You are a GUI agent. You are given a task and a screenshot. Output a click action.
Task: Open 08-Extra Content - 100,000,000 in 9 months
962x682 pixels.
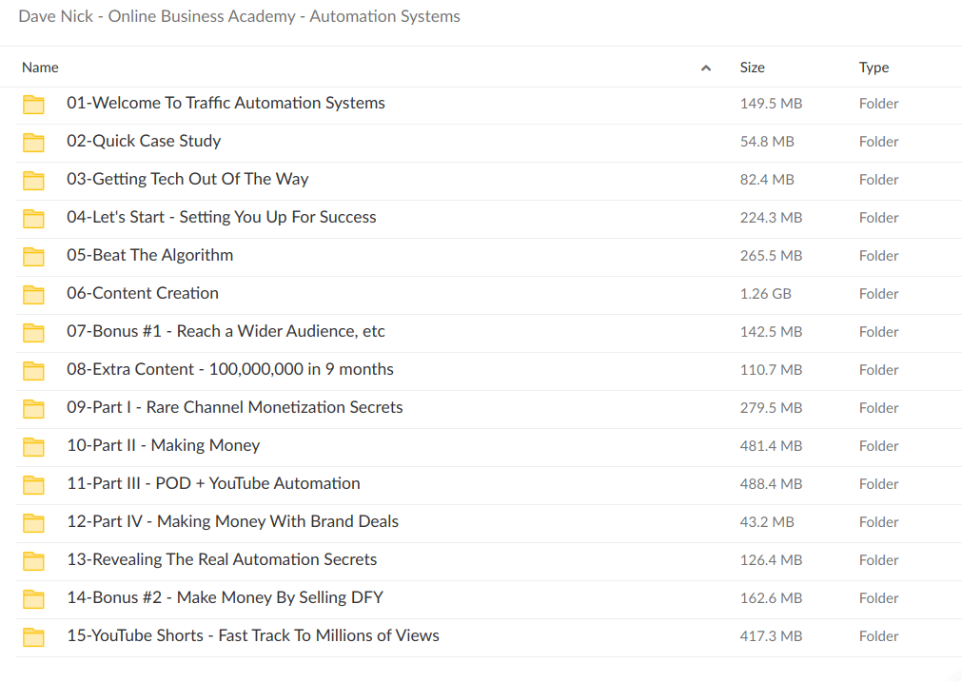click(x=229, y=370)
